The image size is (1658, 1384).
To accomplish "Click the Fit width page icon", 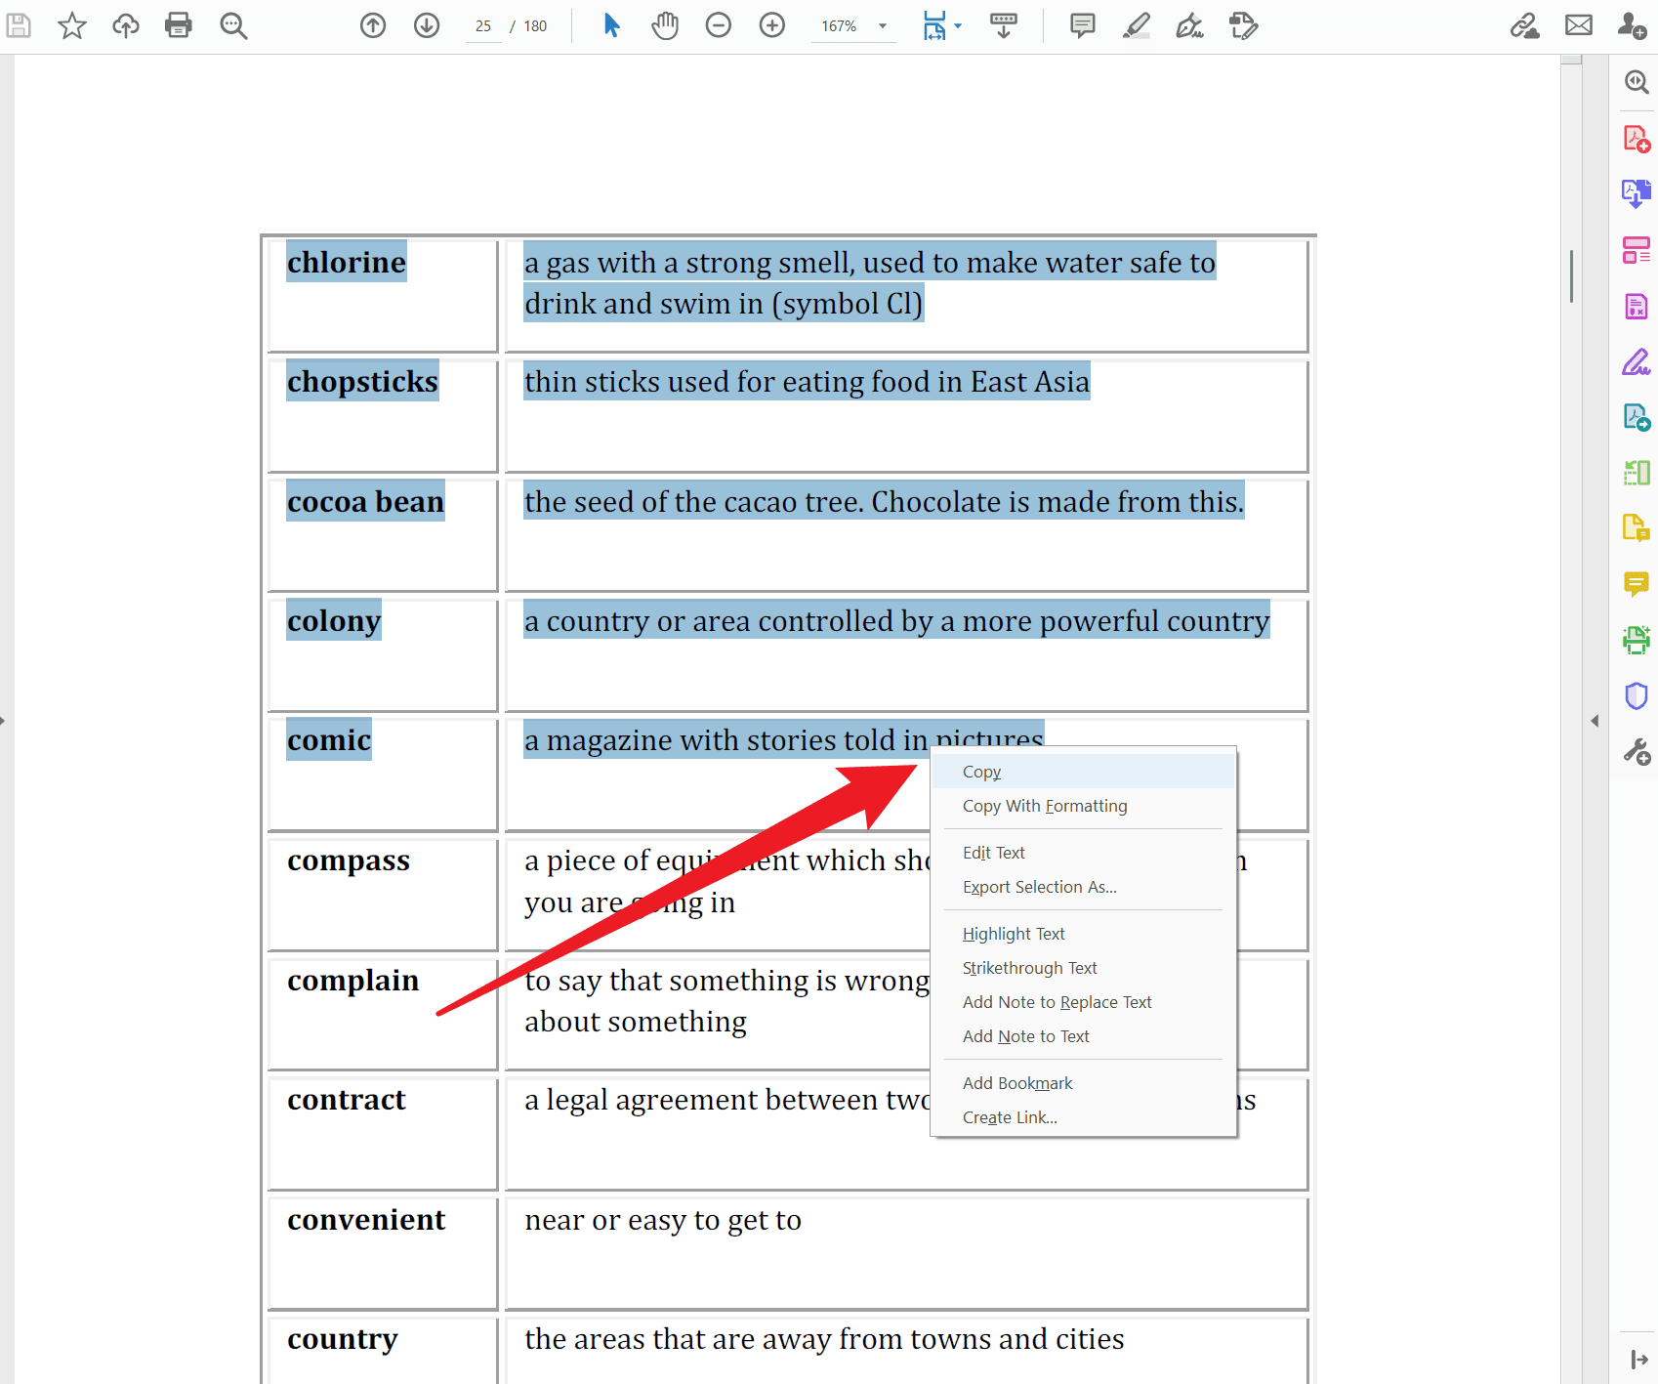I will tap(934, 25).
